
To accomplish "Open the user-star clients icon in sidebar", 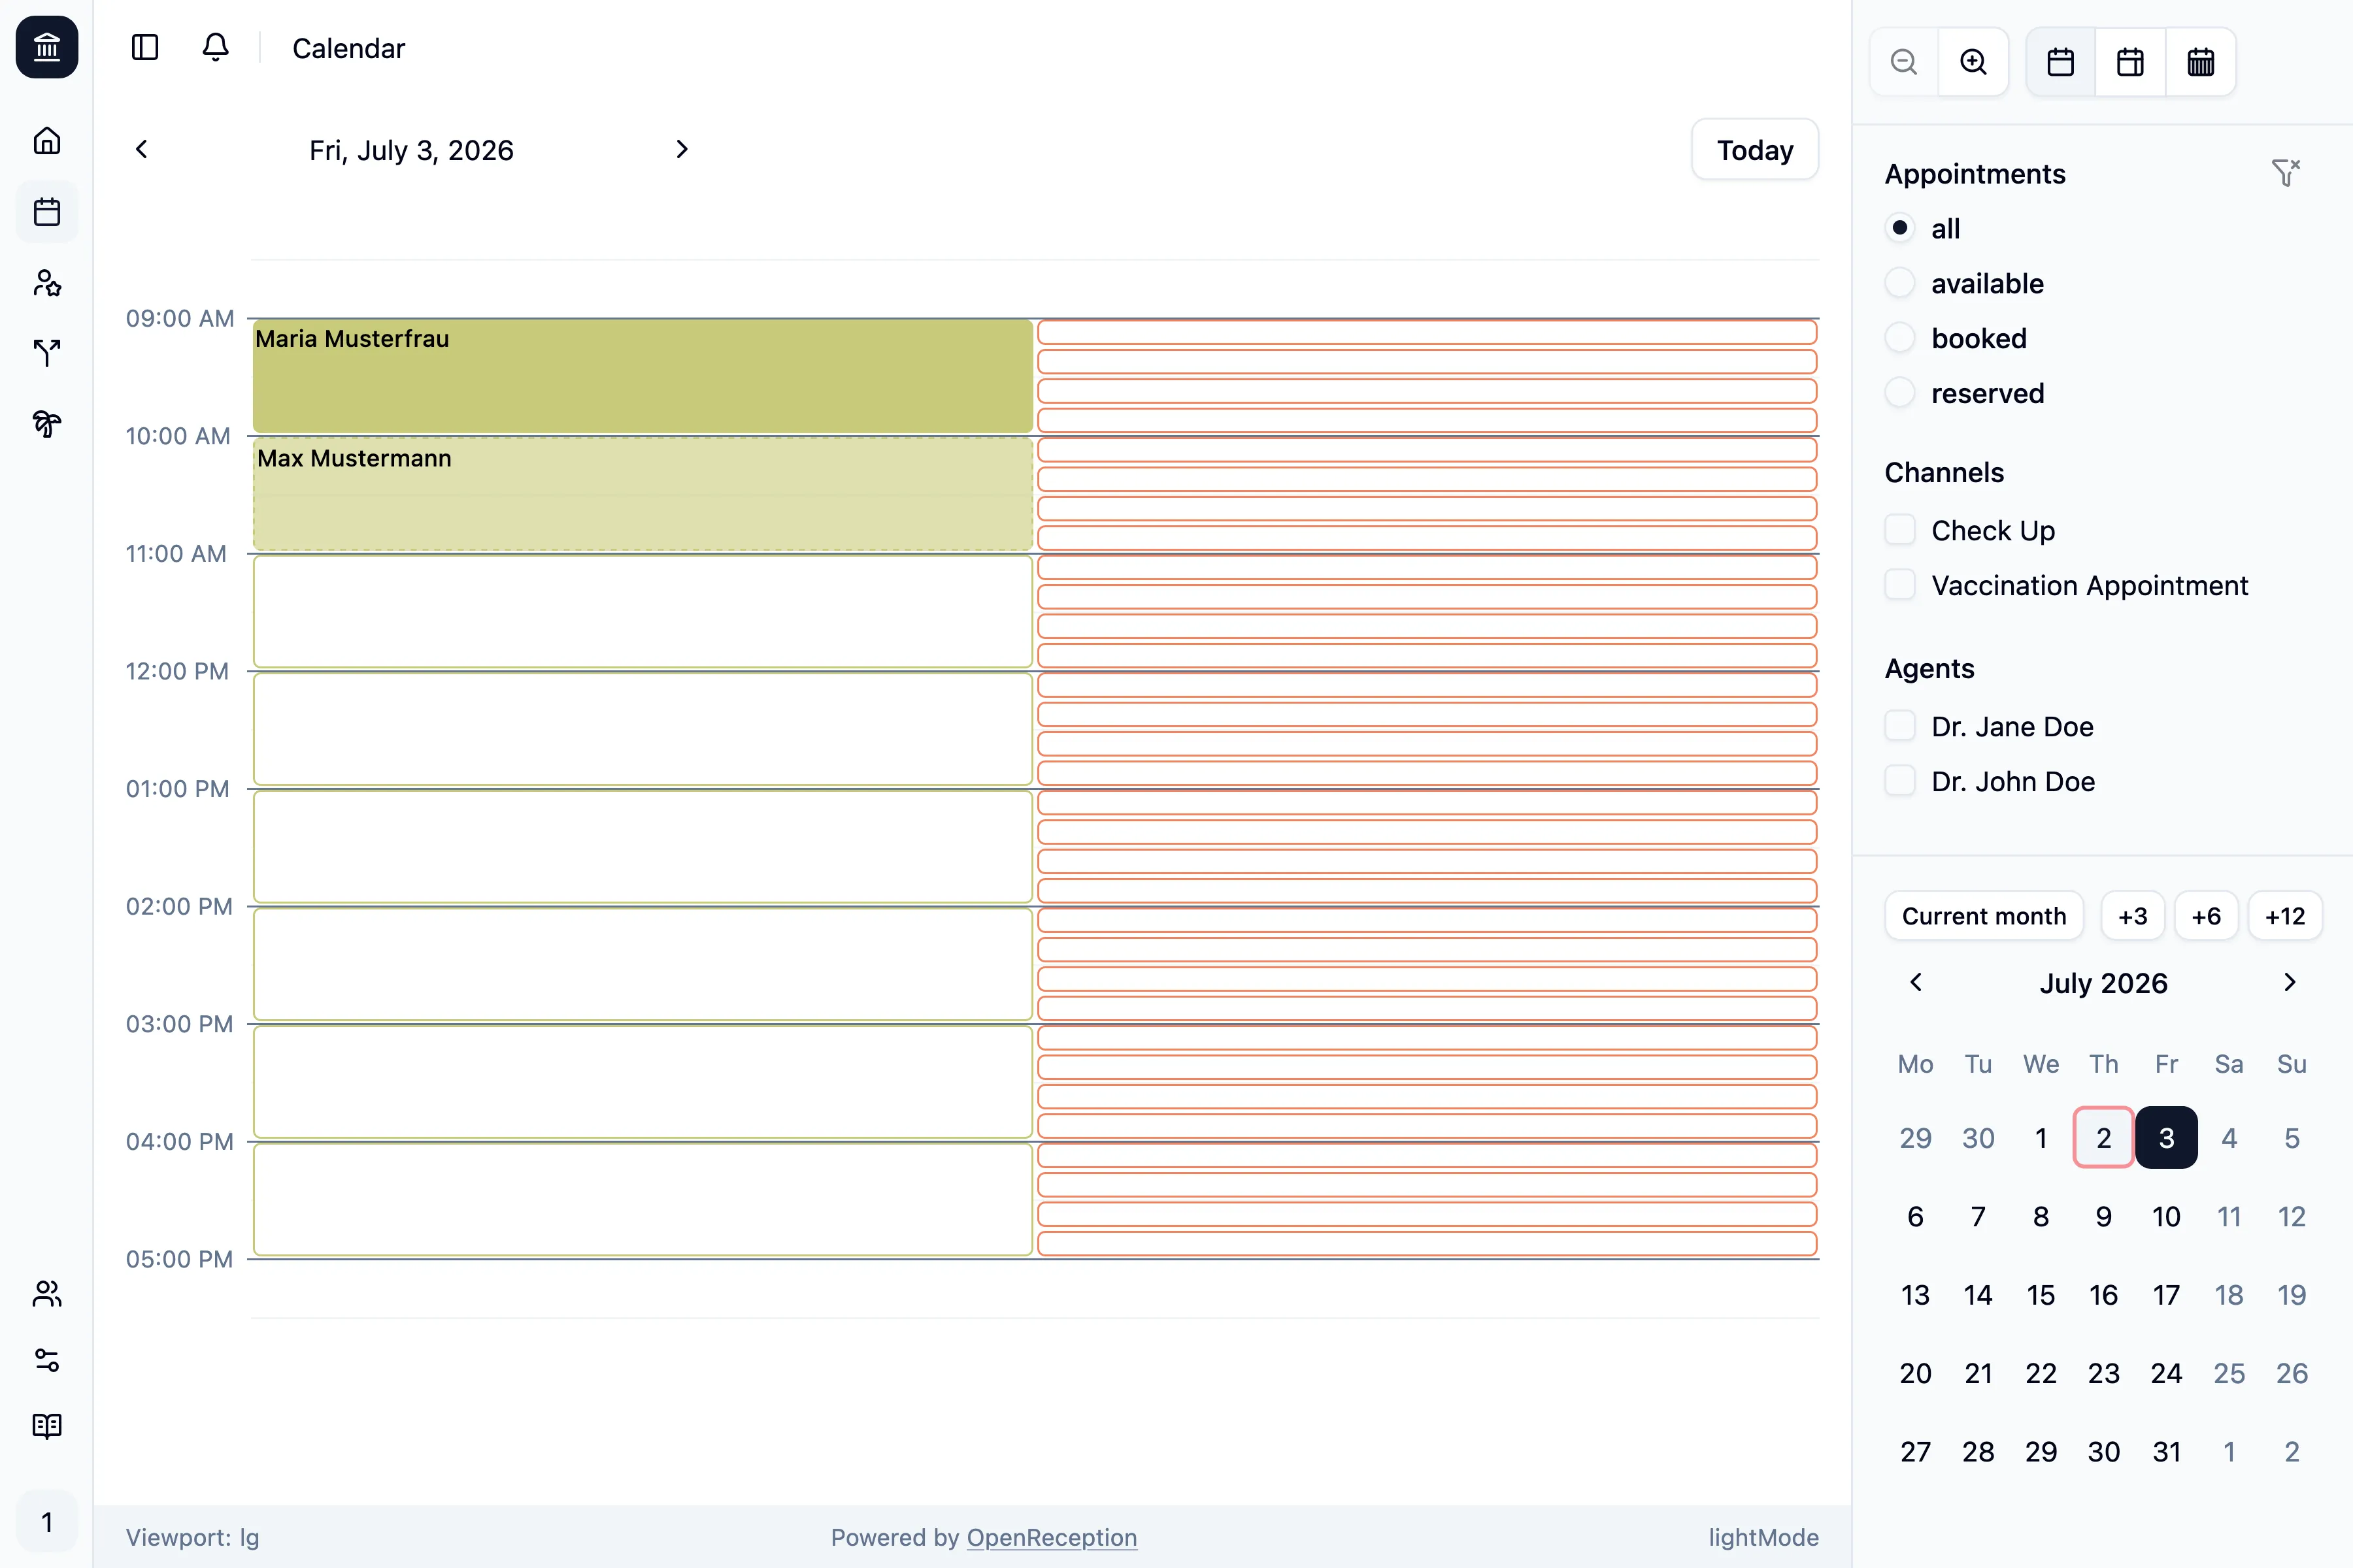I will (x=47, y=283).
